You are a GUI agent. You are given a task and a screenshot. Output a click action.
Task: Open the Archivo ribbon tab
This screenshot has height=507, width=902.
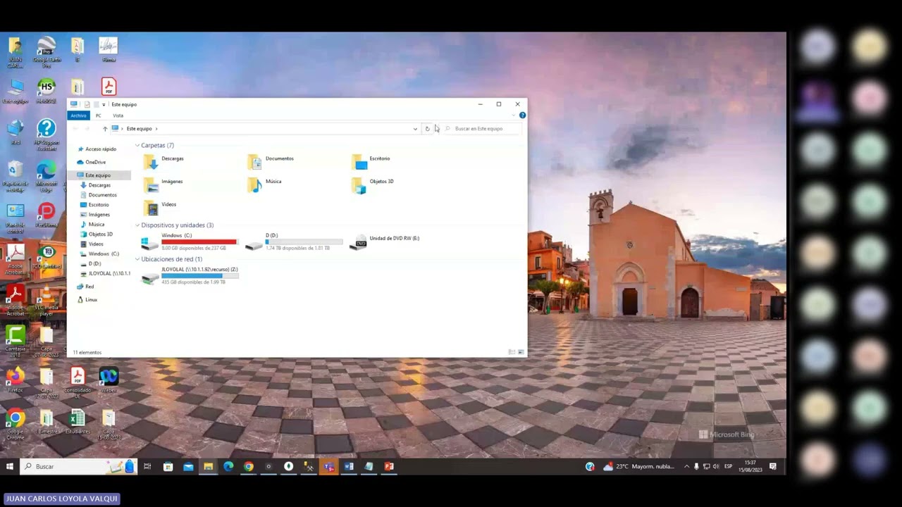[x=78, y=115]
